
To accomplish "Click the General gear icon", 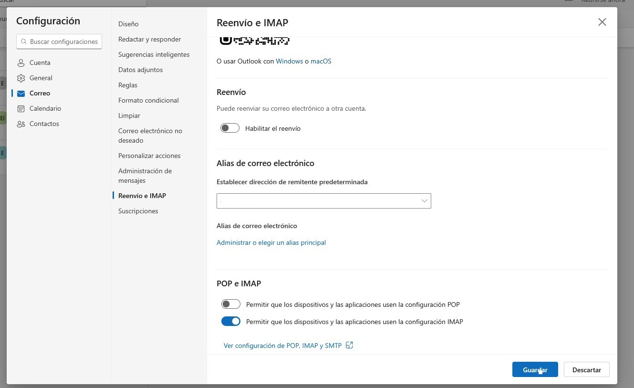I will pos(21,78).
